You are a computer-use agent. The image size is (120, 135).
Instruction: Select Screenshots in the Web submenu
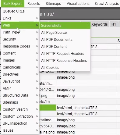click(65, 26)
